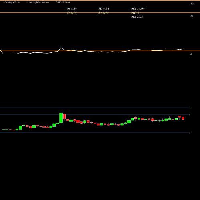The height and width of the screenshot is (200, 200).
Task: Click the '7' price axis label
Action: coord(190,108)
